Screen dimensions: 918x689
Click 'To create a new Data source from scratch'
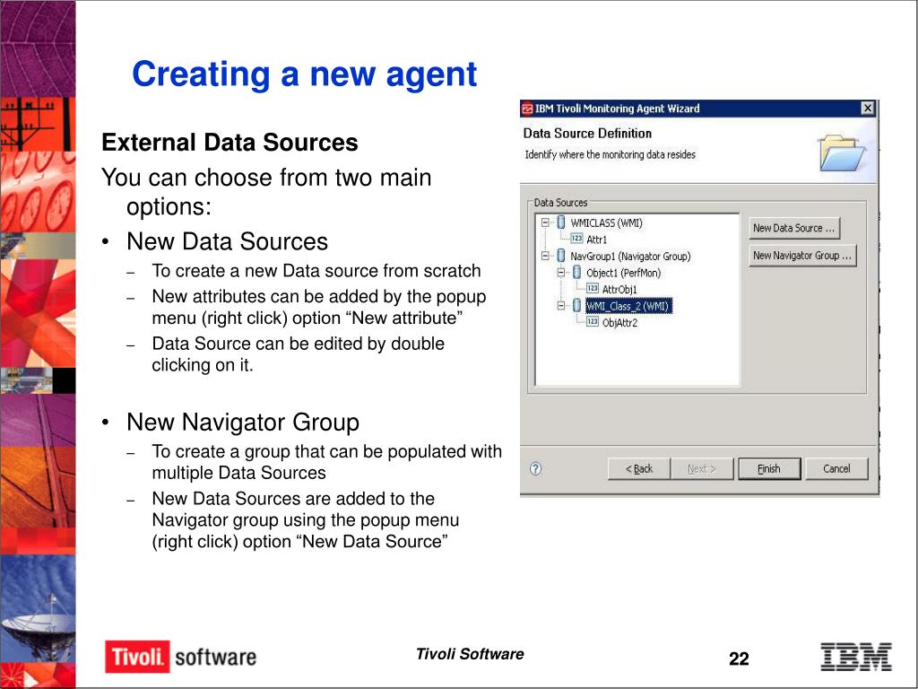point(316,271)
